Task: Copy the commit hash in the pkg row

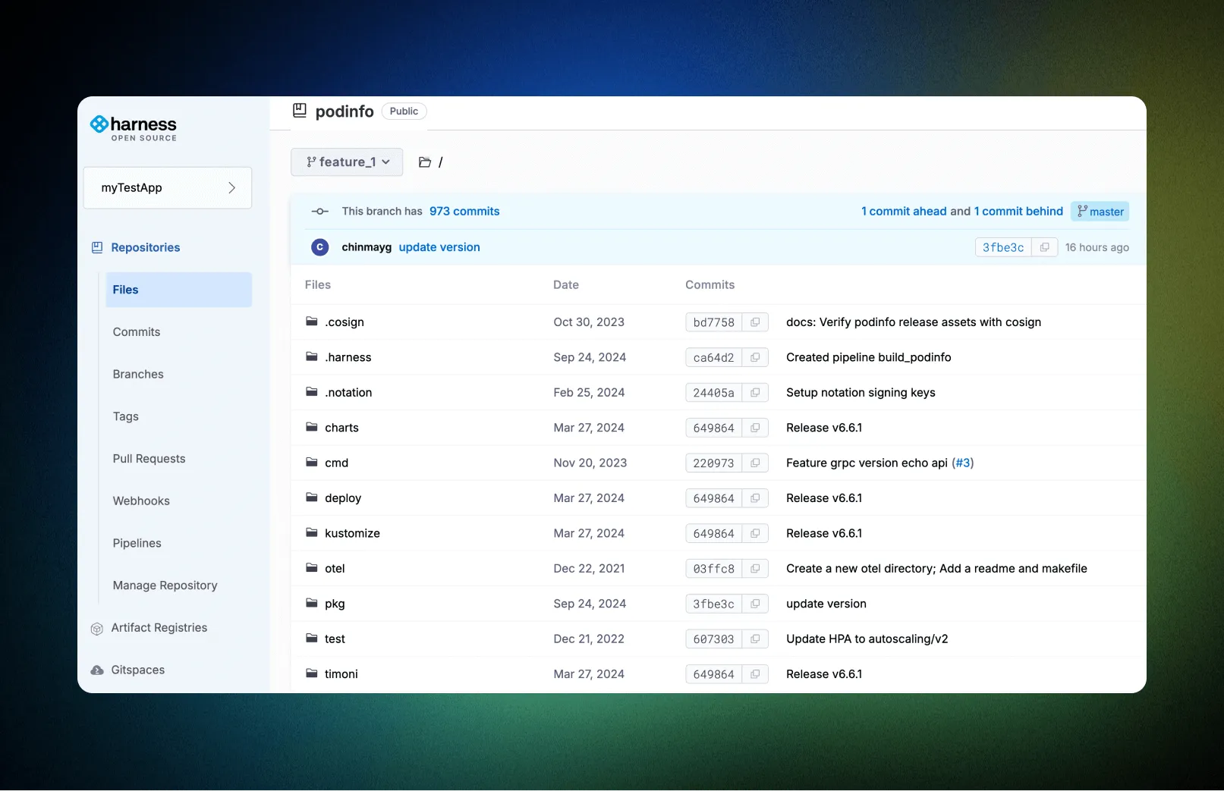Action: tap(755, 604)
